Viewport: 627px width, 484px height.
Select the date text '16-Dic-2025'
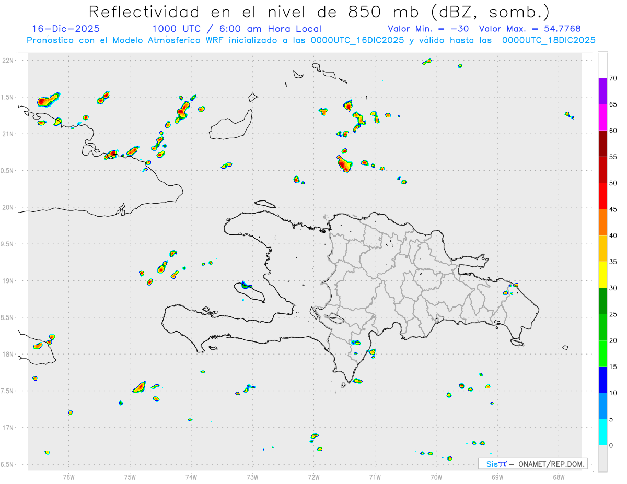click(65, 29)
